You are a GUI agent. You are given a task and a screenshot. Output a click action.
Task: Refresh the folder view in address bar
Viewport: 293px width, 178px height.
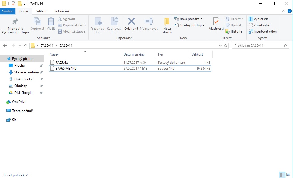226,46
